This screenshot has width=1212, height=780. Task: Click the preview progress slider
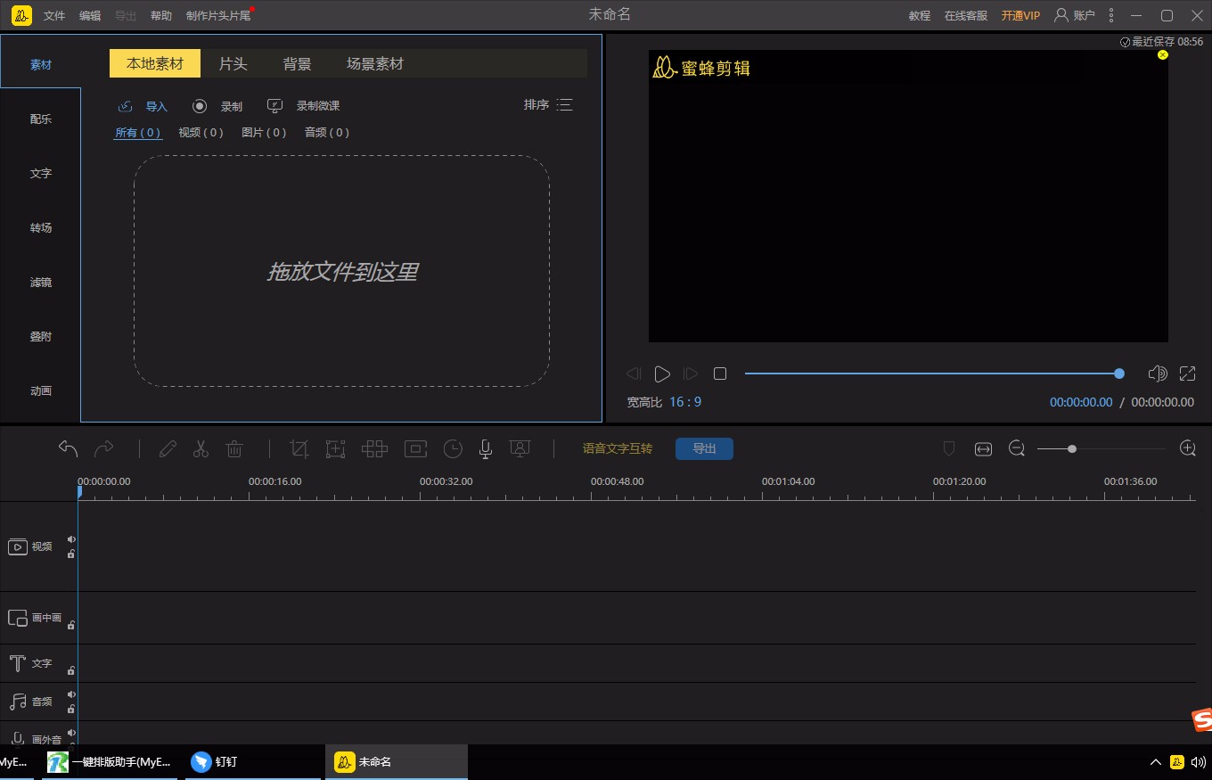point(934,374)
